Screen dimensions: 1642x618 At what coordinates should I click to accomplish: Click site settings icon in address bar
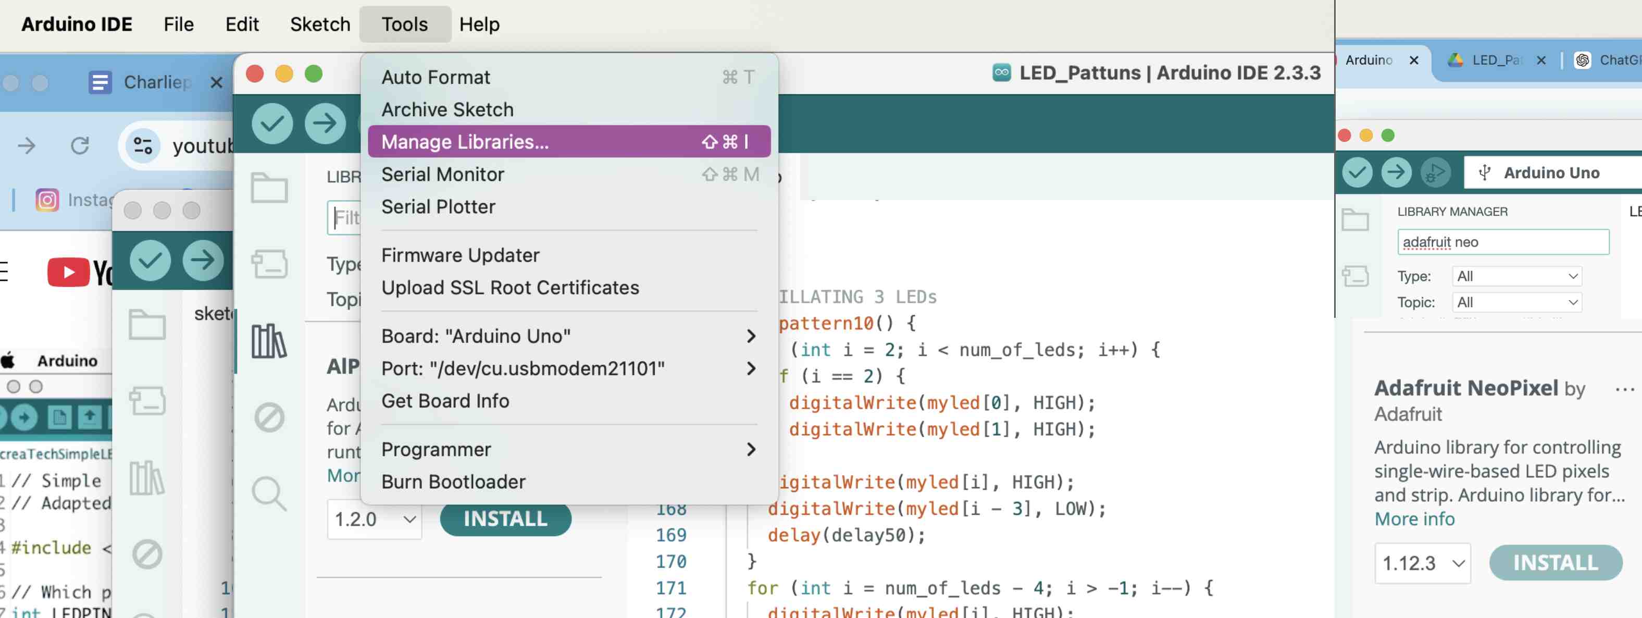click(x=143, y=146)
